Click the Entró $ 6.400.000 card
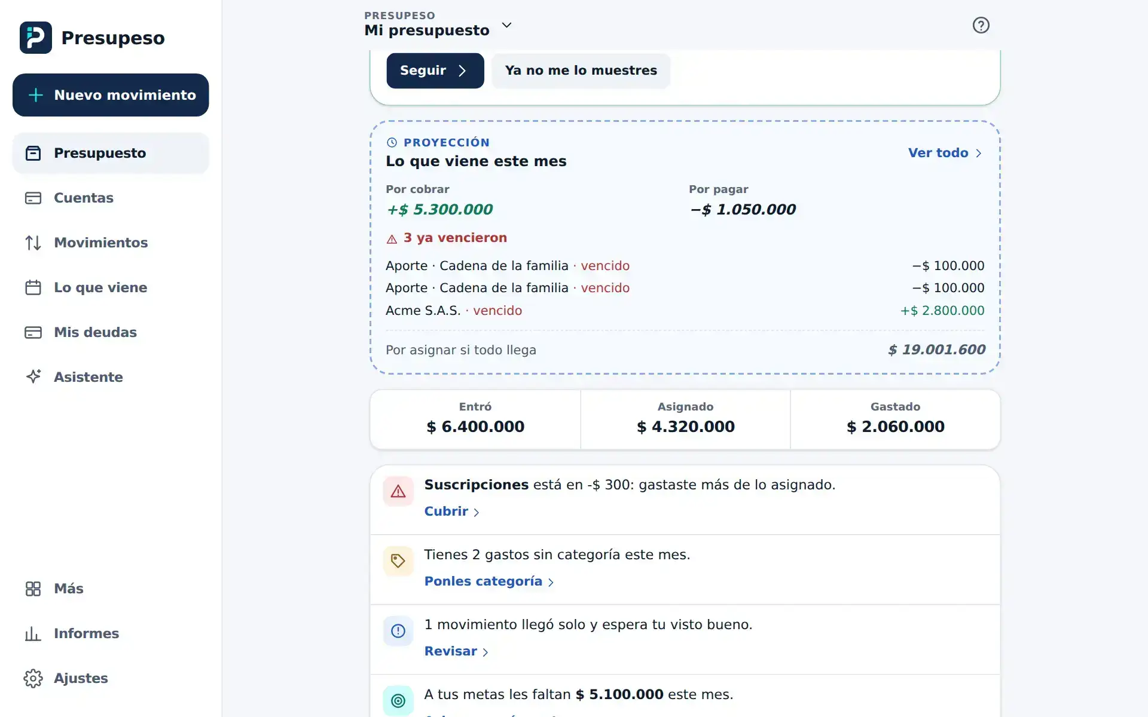This screenshot has height=717, width=1148. (x=475, y=419)
